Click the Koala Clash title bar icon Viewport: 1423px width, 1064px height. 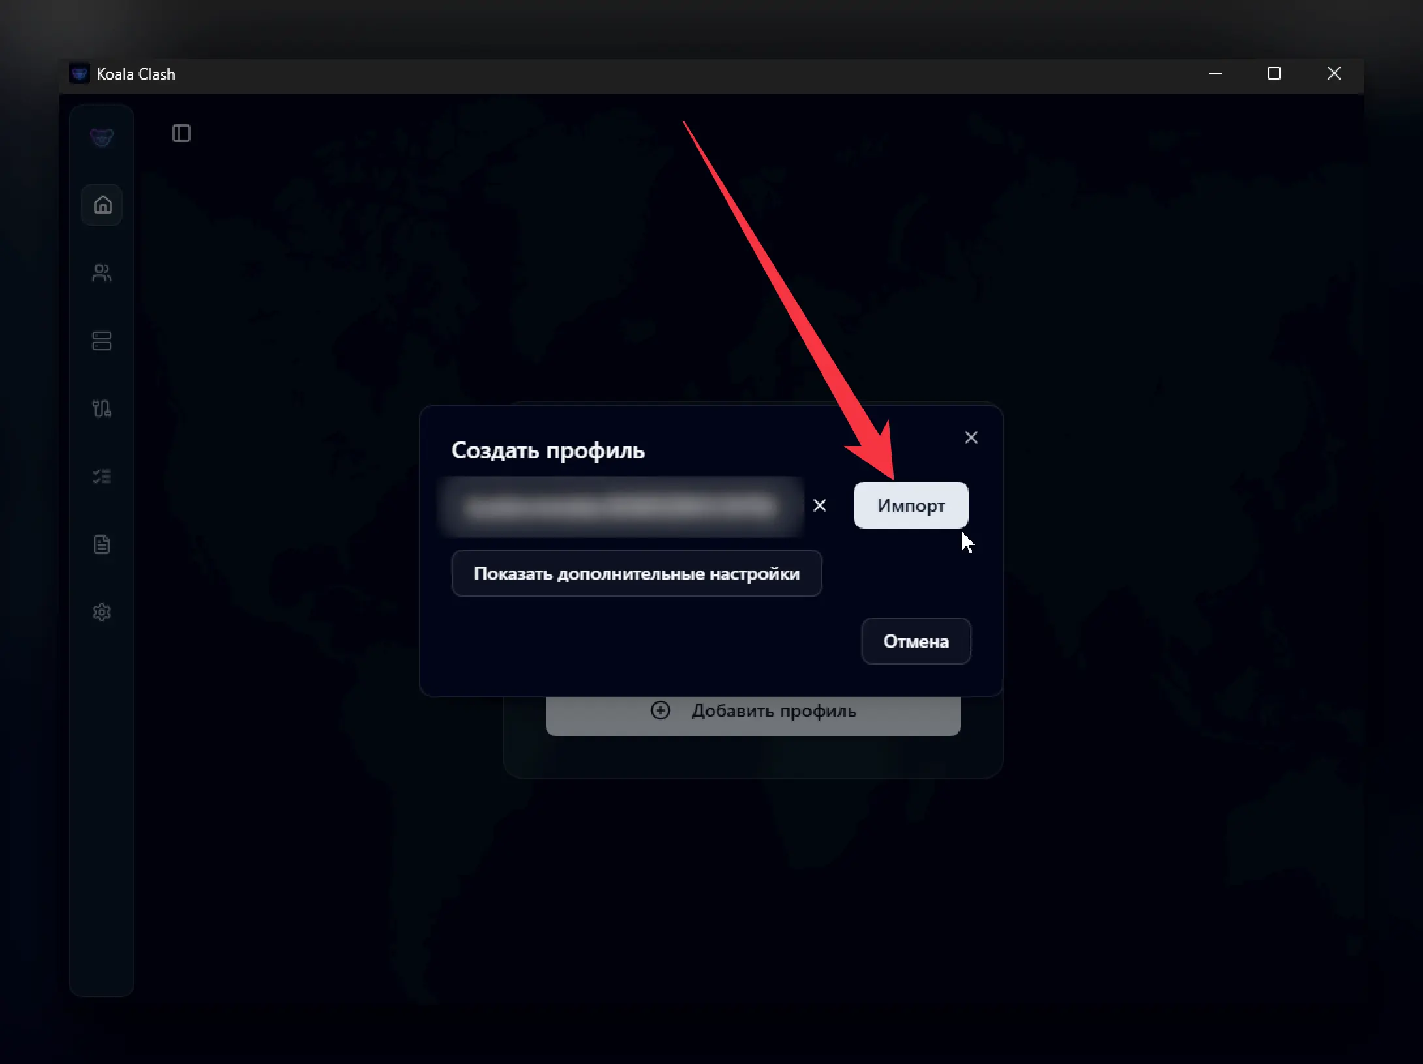click(x=80, y=74)
